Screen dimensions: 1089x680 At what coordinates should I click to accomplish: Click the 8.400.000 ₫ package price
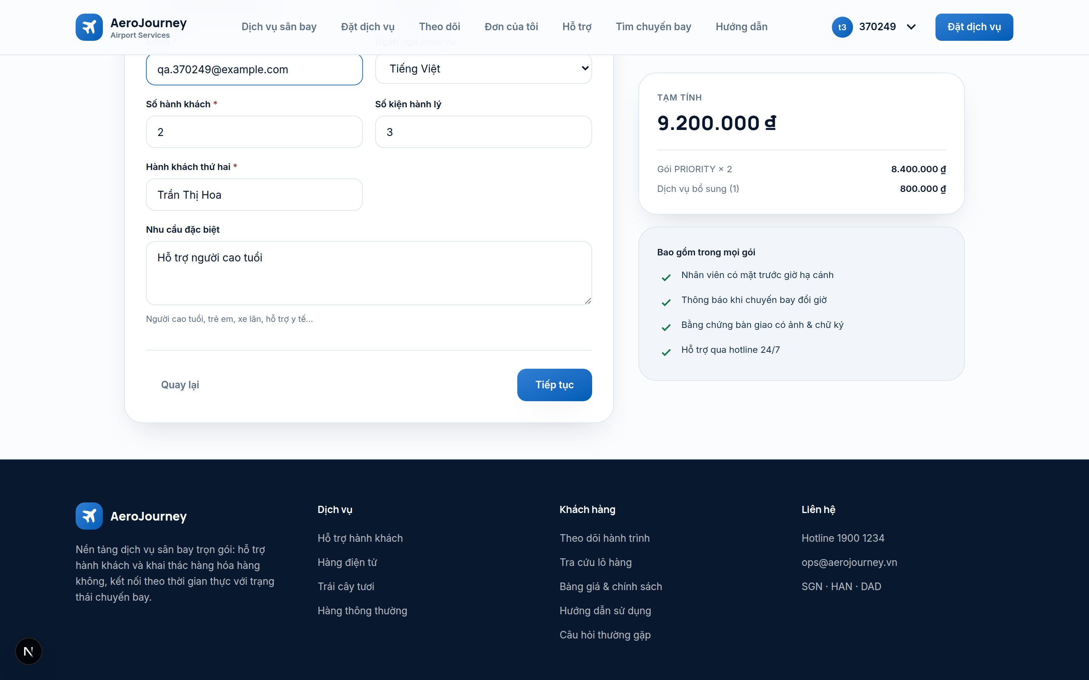(918, 169)
